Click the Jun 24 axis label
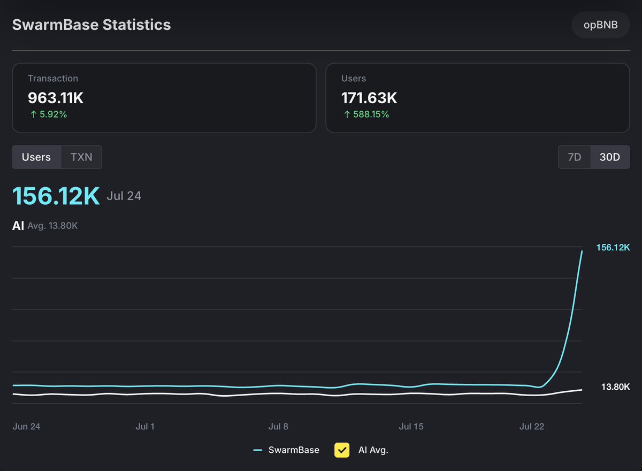 click(x=26, y=426)
